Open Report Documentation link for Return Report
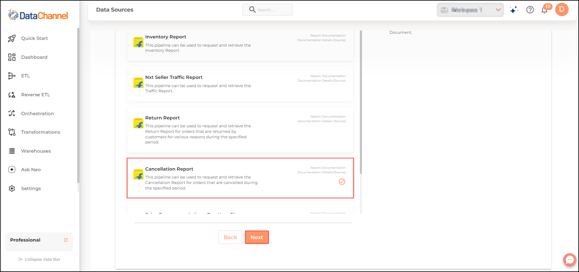This screenshot has height=272, width=579. pos(328,117)
